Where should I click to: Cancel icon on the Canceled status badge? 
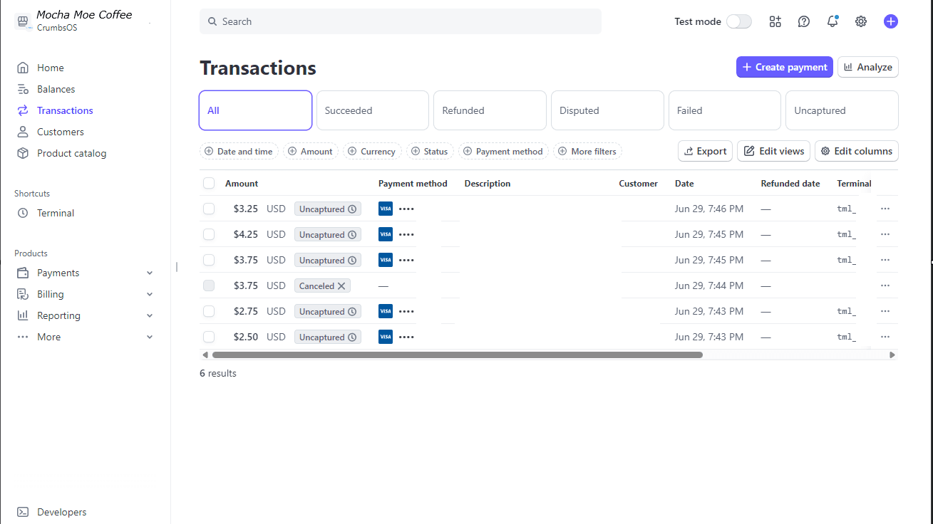(341, 286)
